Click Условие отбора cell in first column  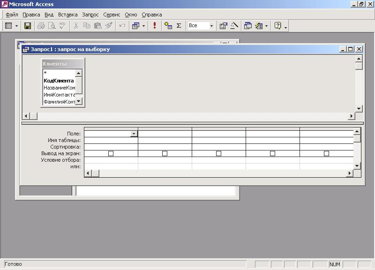point(111,160)
